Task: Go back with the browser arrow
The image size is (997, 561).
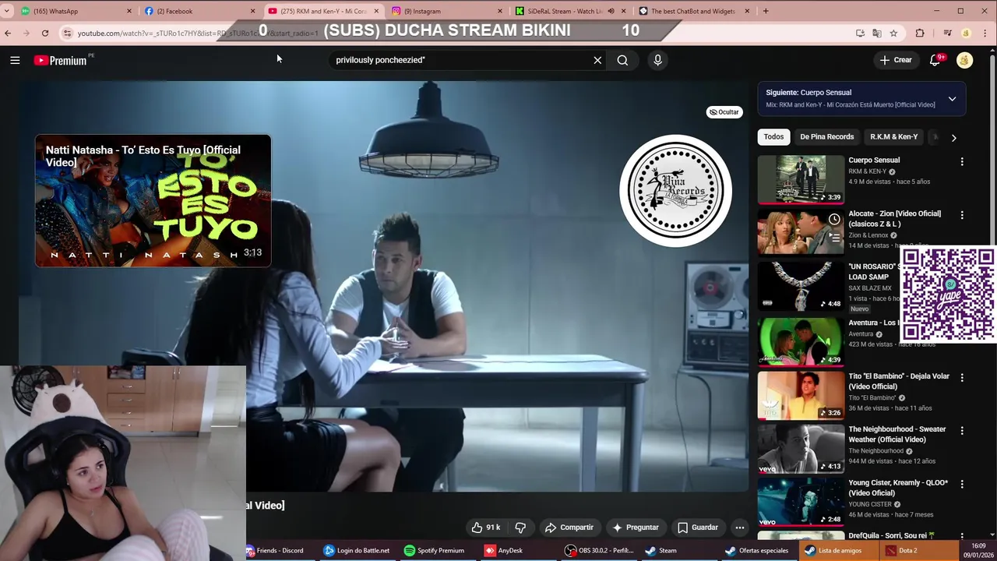Action: pos(8,33)
